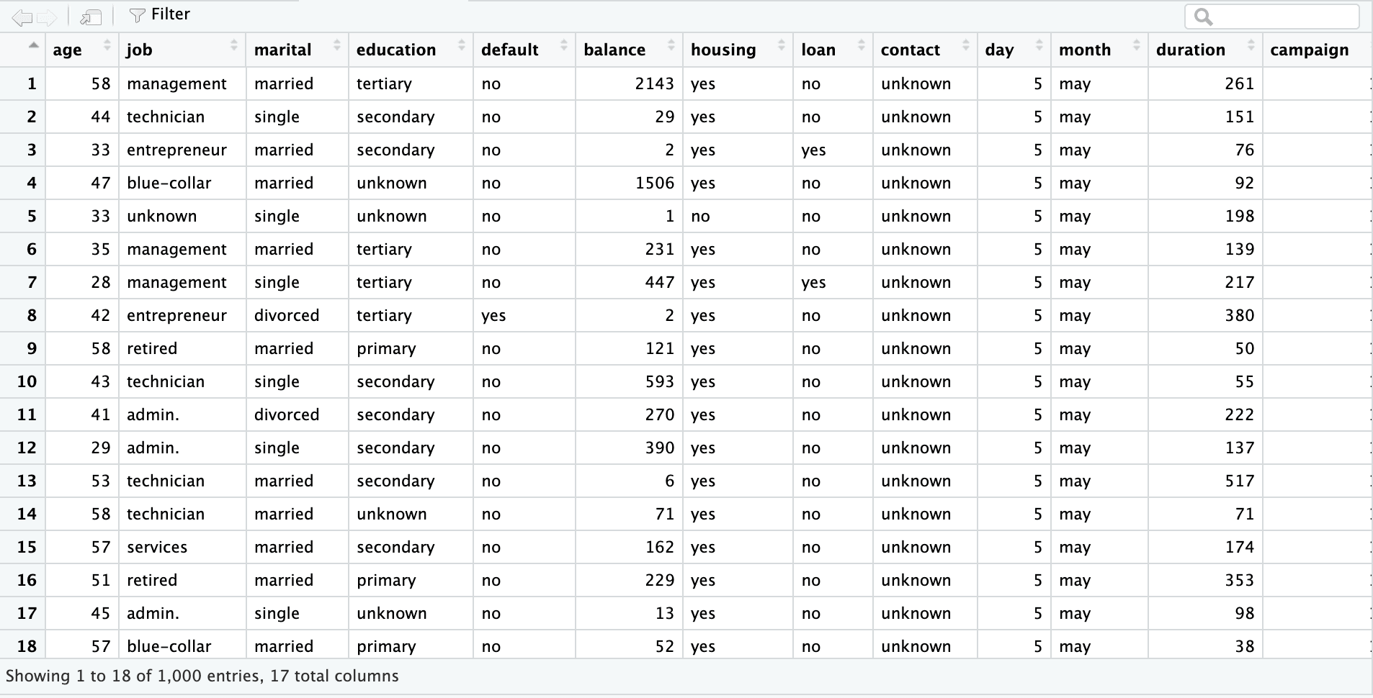Click the ascending triangle on the row-number column
1373x698 pixels.
33,43
